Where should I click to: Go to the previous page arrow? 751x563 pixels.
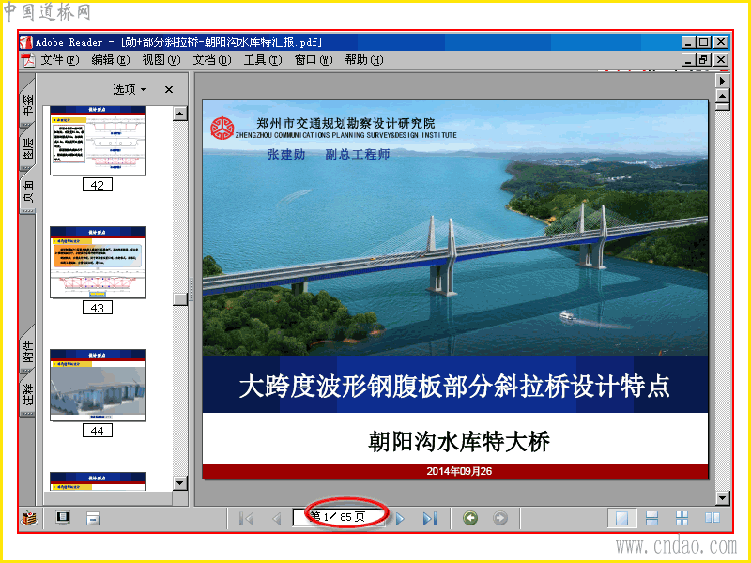(x=276, y=518)
